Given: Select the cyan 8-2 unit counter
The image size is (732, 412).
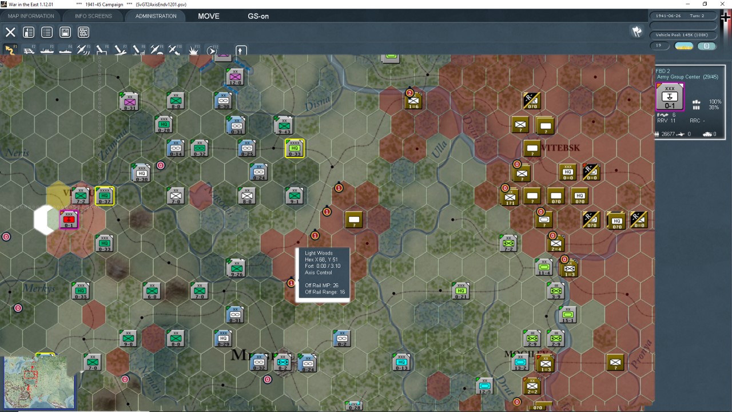Looking at the screenshot, I should (x=283, y=362).
